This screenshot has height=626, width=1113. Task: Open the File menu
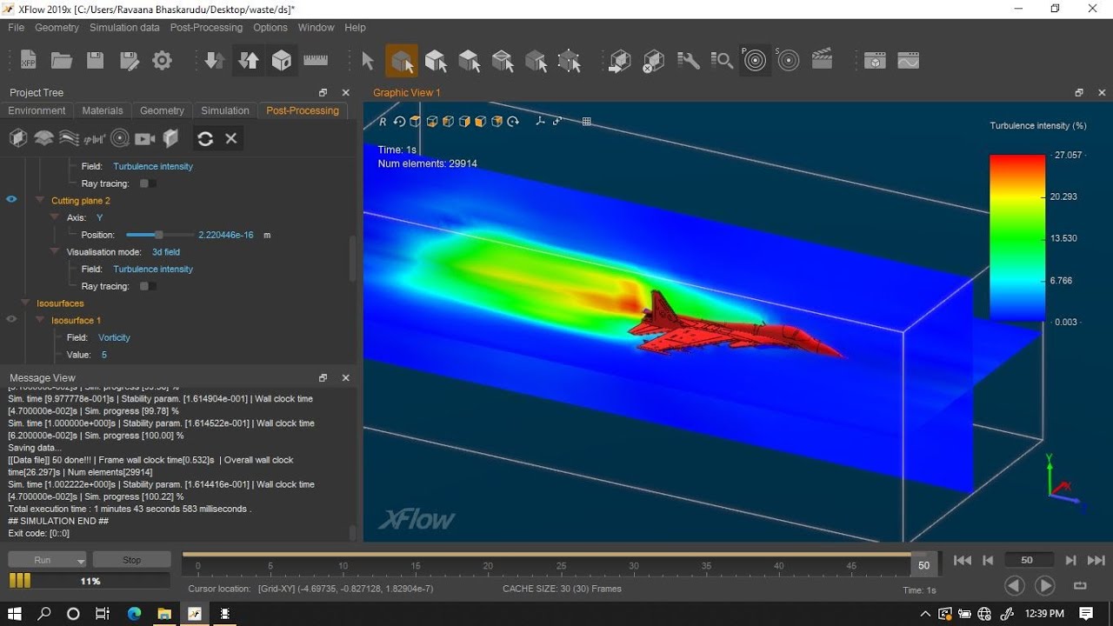click(16, 28)
